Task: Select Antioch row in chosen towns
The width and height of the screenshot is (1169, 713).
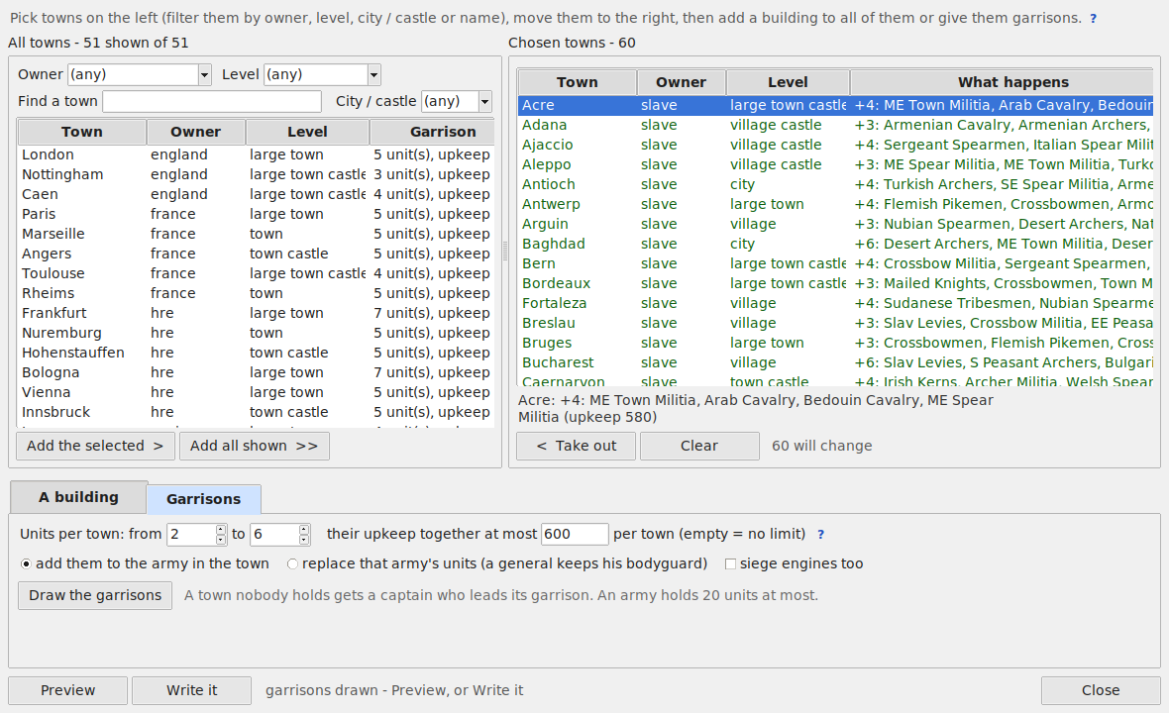Action: [836, 185]
